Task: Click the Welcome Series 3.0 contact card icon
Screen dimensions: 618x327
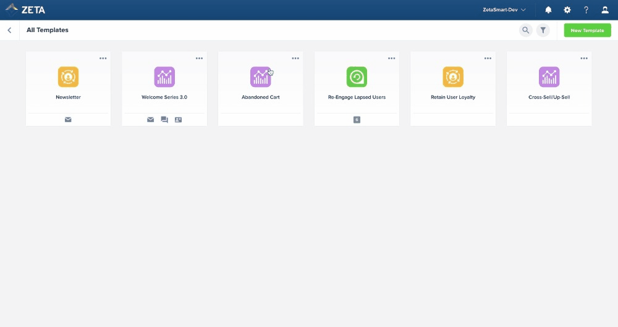Action: [178, 120]
